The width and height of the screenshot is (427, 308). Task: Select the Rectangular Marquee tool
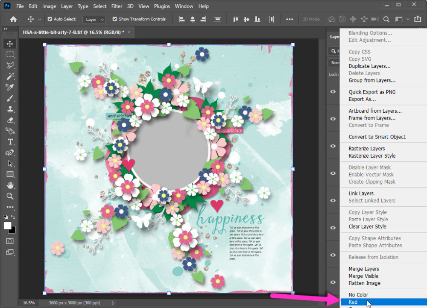click(x=10, y=54)
